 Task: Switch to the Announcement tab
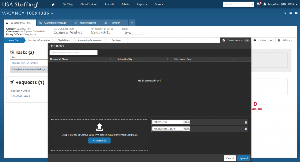point(87,23)
